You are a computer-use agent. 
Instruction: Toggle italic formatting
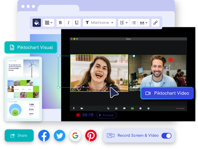(68, 23)
